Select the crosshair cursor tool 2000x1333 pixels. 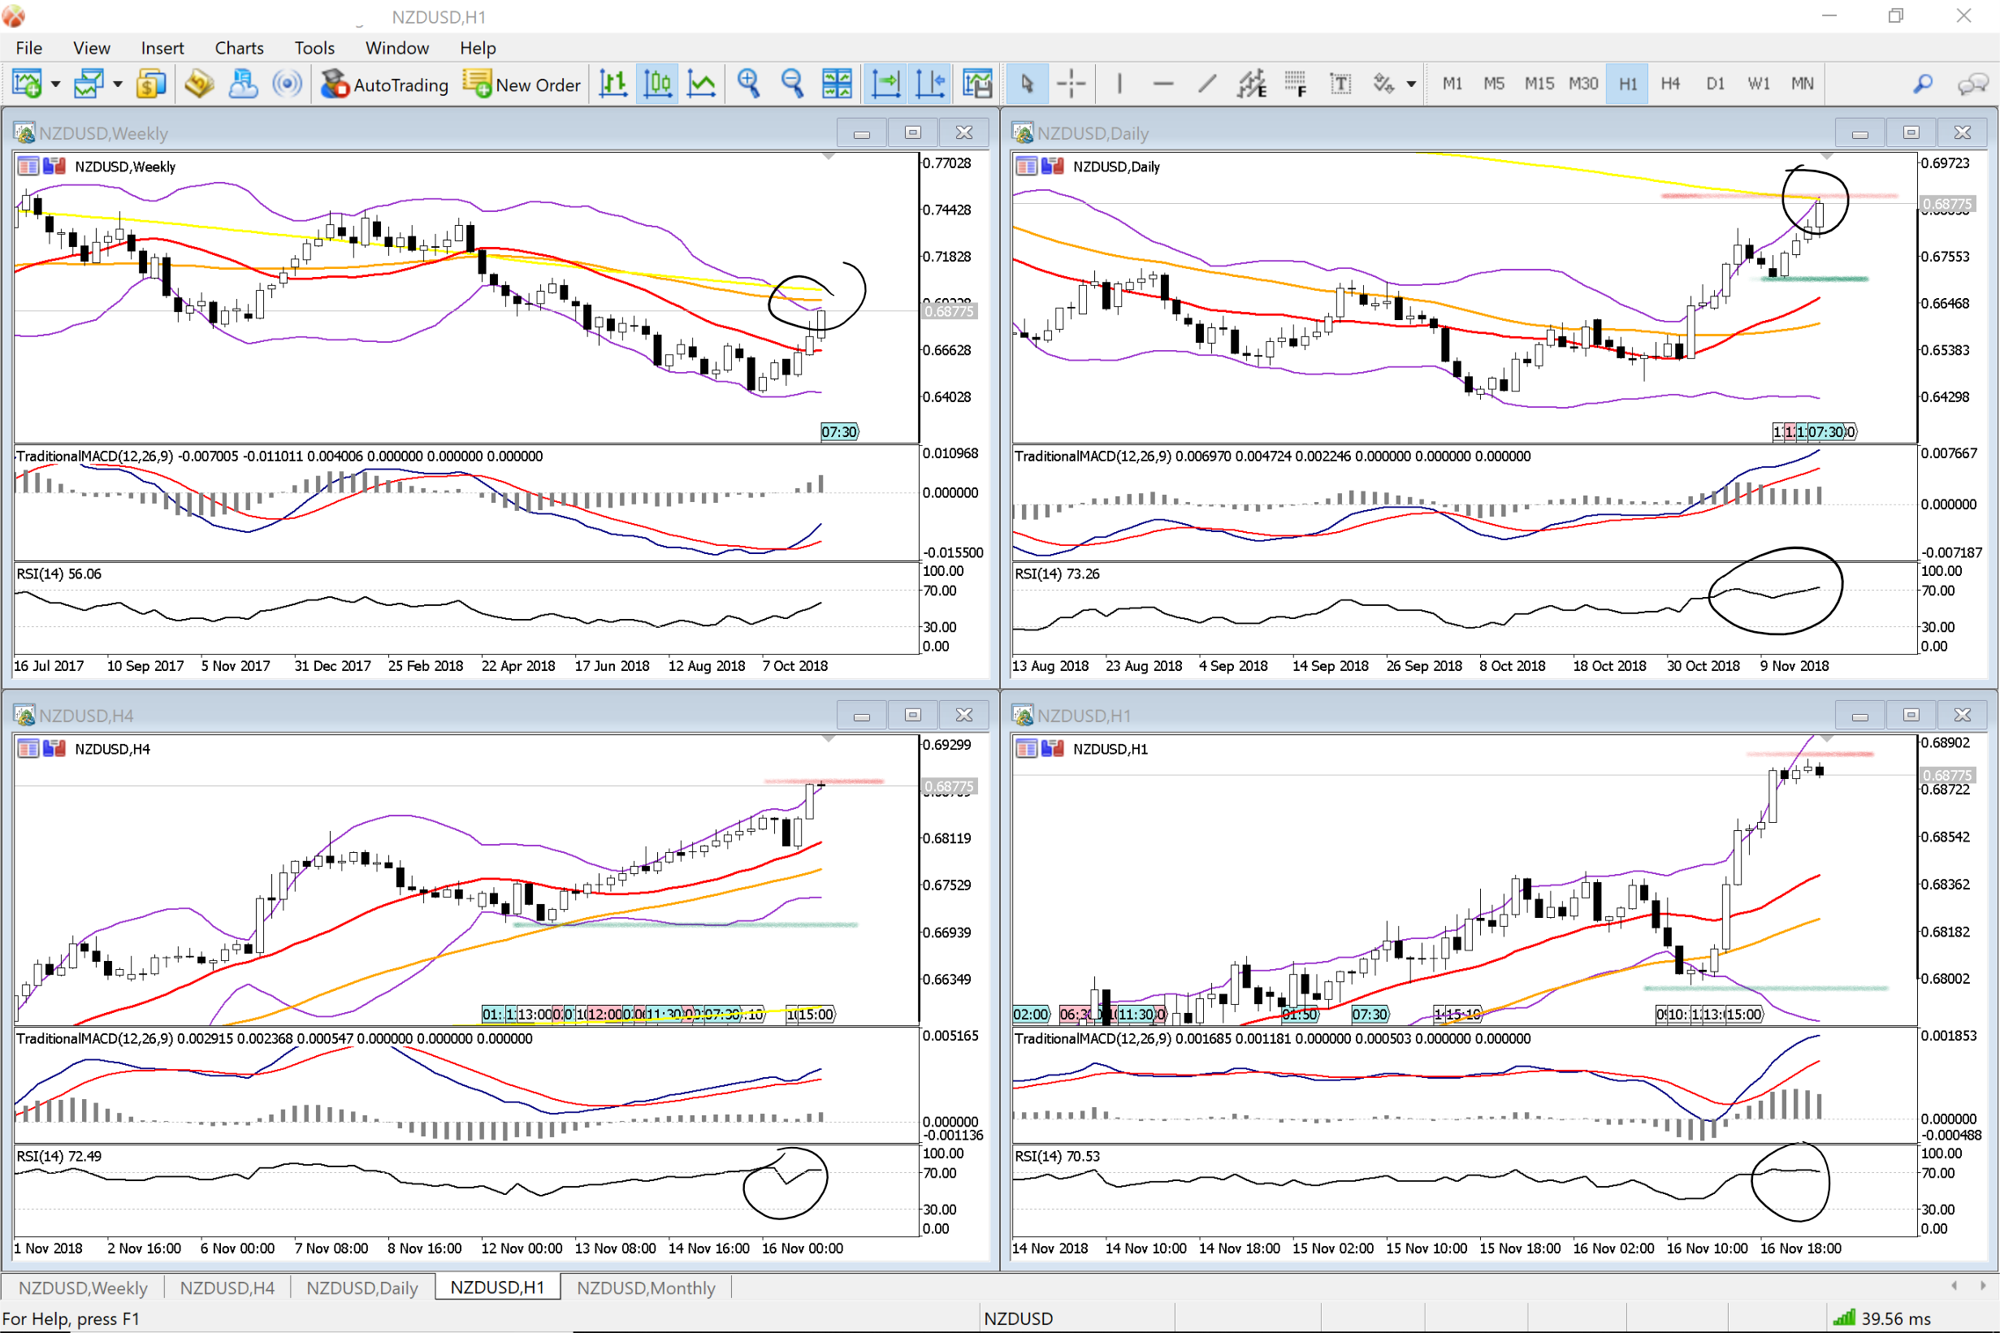[1071, 84]
